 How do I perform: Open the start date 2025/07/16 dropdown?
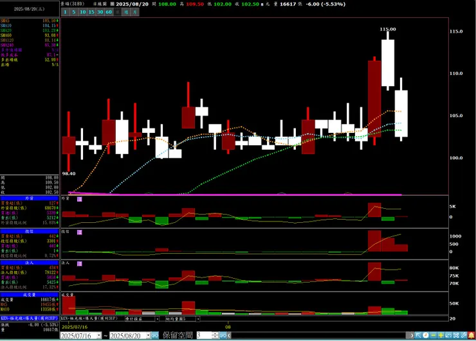point(99,336)
